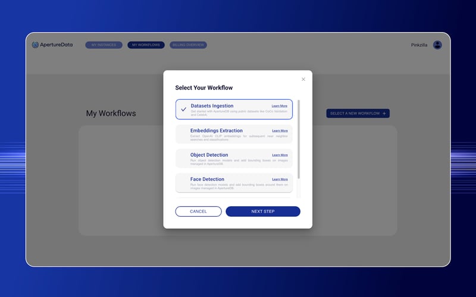
Task: Follow Learn More link for Face Detection
Action: (280, 179)
